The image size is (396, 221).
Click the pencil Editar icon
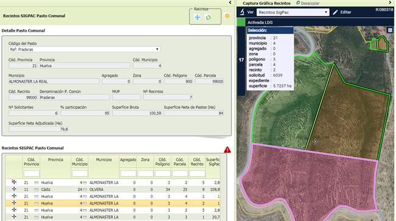point(335,12)
